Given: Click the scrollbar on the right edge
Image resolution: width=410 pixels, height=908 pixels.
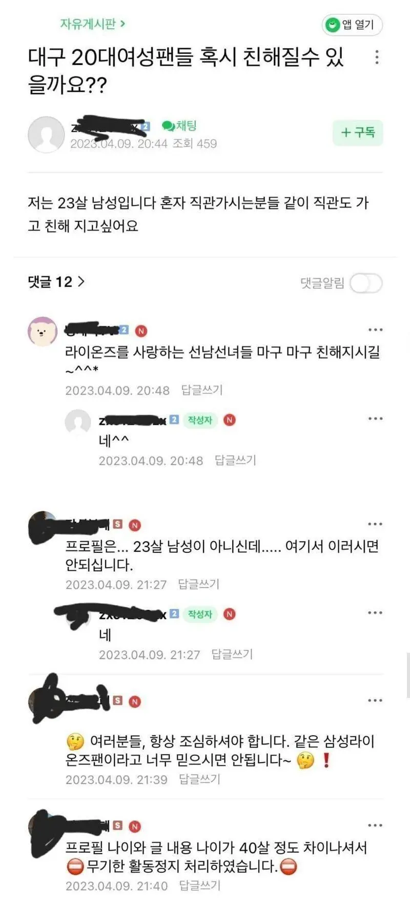Looking at the screenshot, I should click(408, 675).
